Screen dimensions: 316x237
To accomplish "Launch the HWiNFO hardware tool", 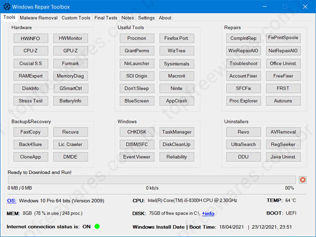I will [31, 38].
